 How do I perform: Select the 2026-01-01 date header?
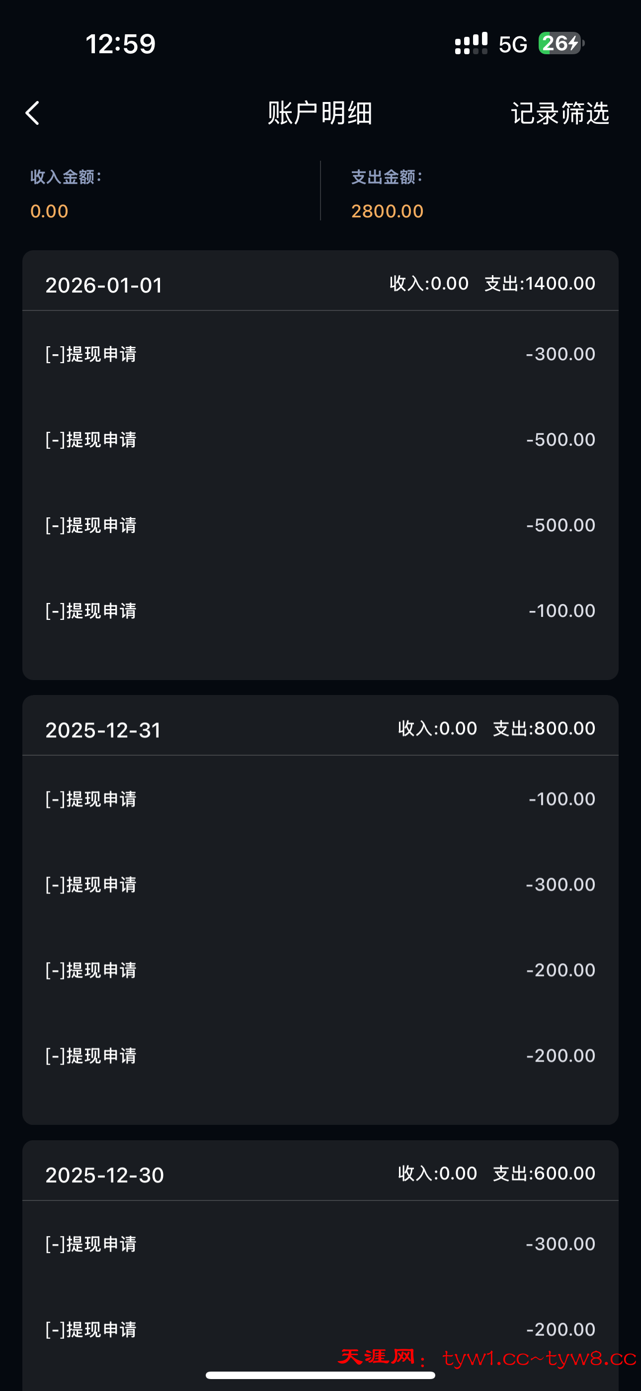(103, 285)
